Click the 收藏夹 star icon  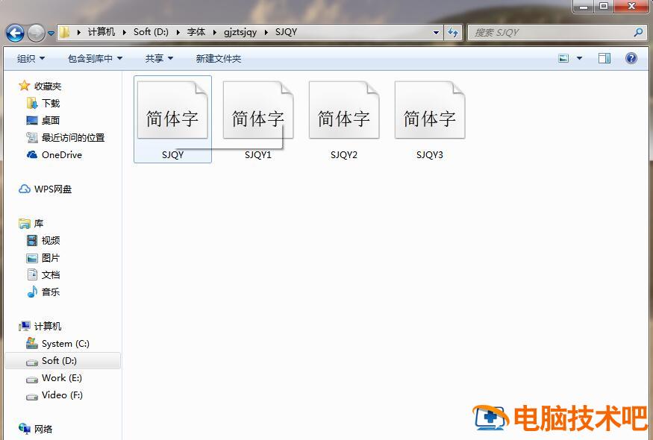(24, 86)
